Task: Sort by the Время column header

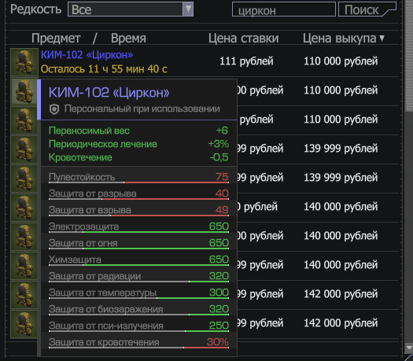Action: point(128,39)
